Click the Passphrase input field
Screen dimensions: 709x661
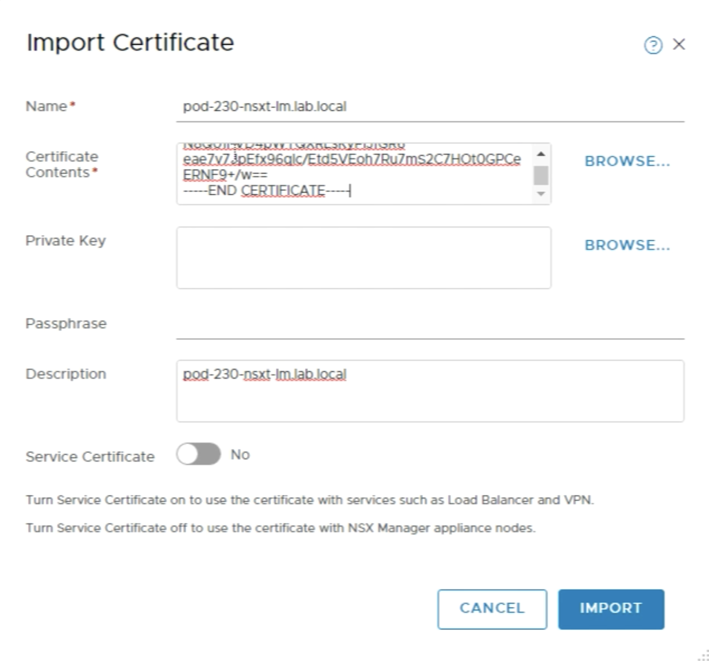coord(429,324)
